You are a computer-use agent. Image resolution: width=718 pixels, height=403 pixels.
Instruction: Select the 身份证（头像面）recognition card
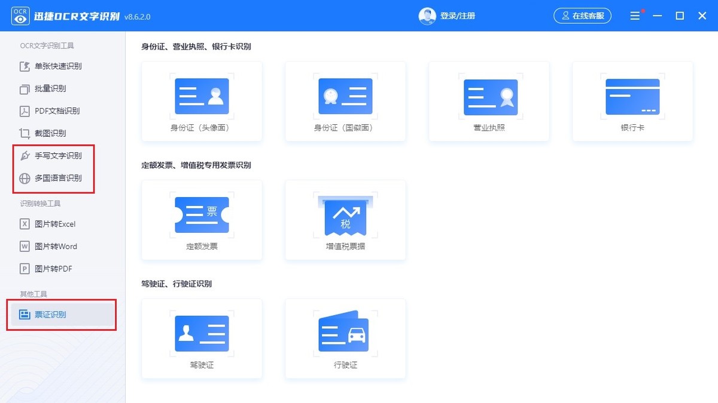(202, 101)
